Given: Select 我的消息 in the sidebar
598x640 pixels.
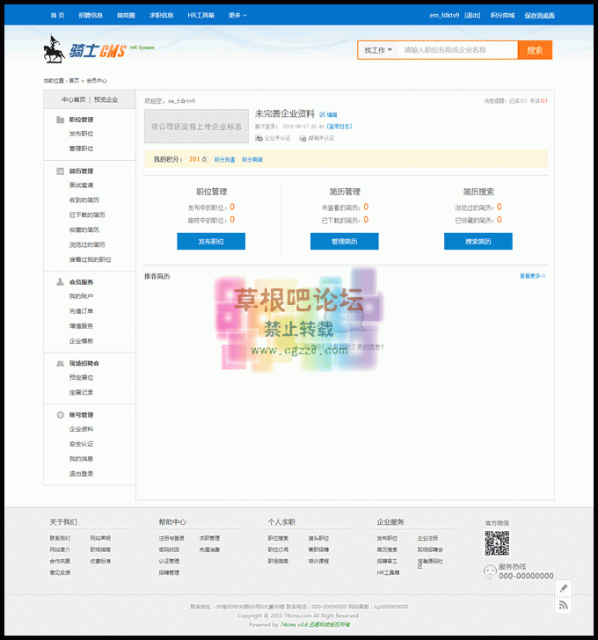Looking at the screenshot, I should (81, 459).
